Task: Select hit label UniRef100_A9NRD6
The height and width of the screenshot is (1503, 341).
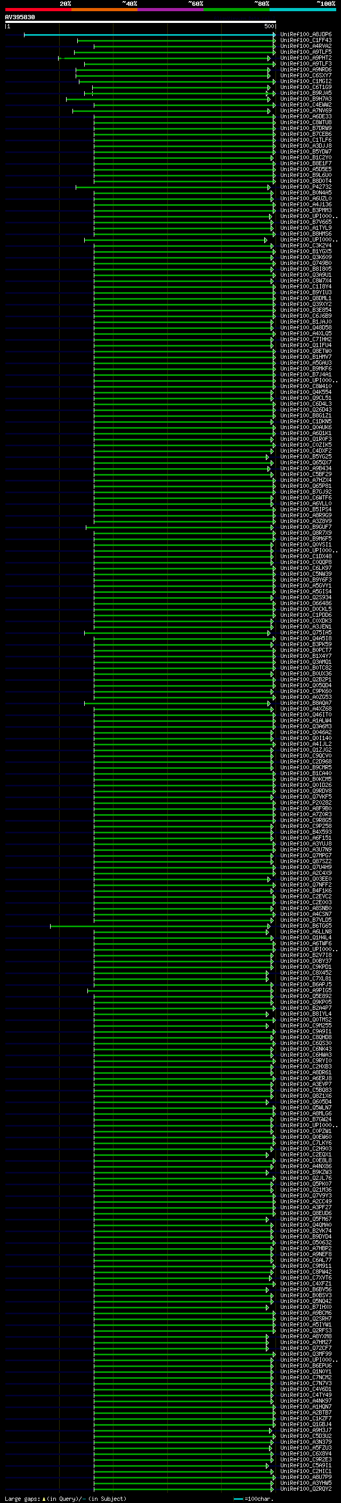Action: point(306,69)
